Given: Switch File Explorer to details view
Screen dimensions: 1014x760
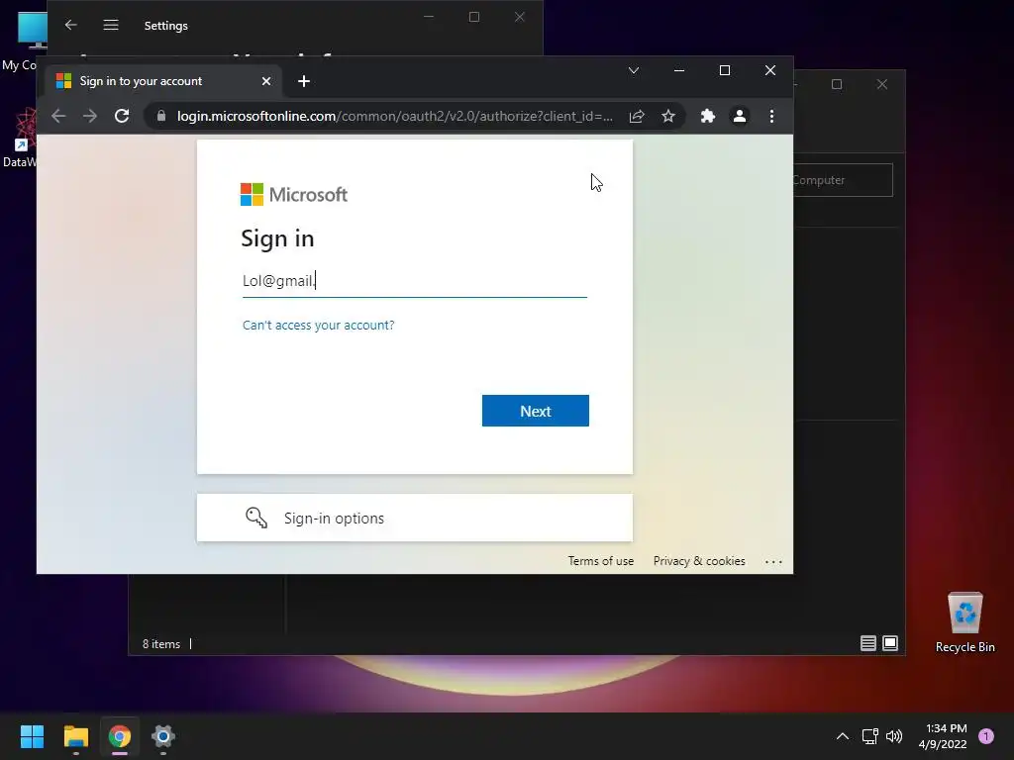Looking at the screenshot, I should pyautogui.click(x=867, y=643).
